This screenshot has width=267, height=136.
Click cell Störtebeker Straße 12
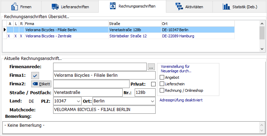135,36
